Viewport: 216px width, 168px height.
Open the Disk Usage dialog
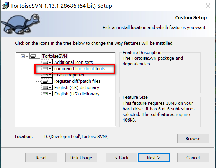pyautogui.click(x=81, y=158)
